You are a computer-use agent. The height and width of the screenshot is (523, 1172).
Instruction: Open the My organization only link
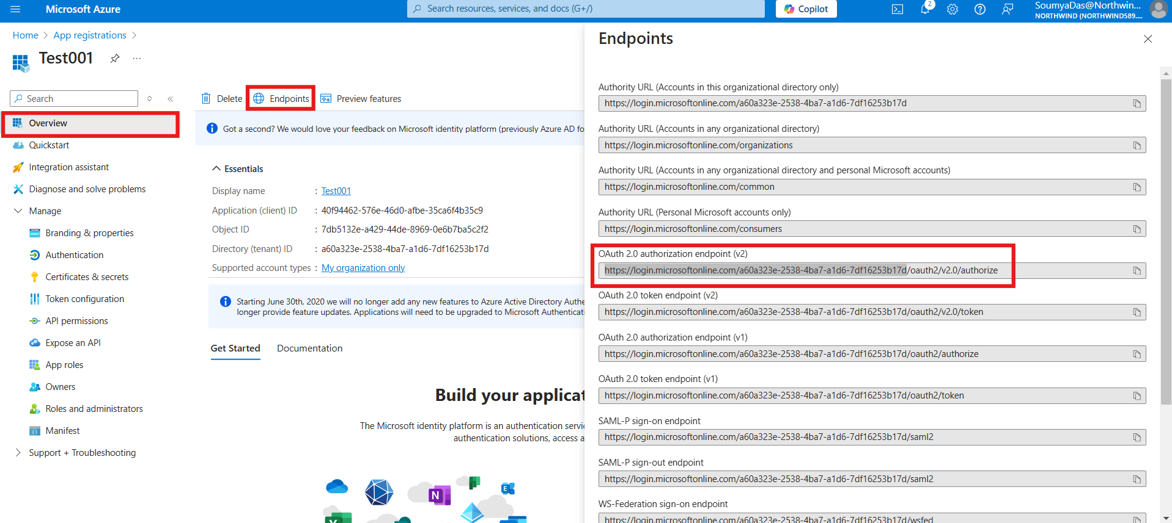[x=363, y=268]
